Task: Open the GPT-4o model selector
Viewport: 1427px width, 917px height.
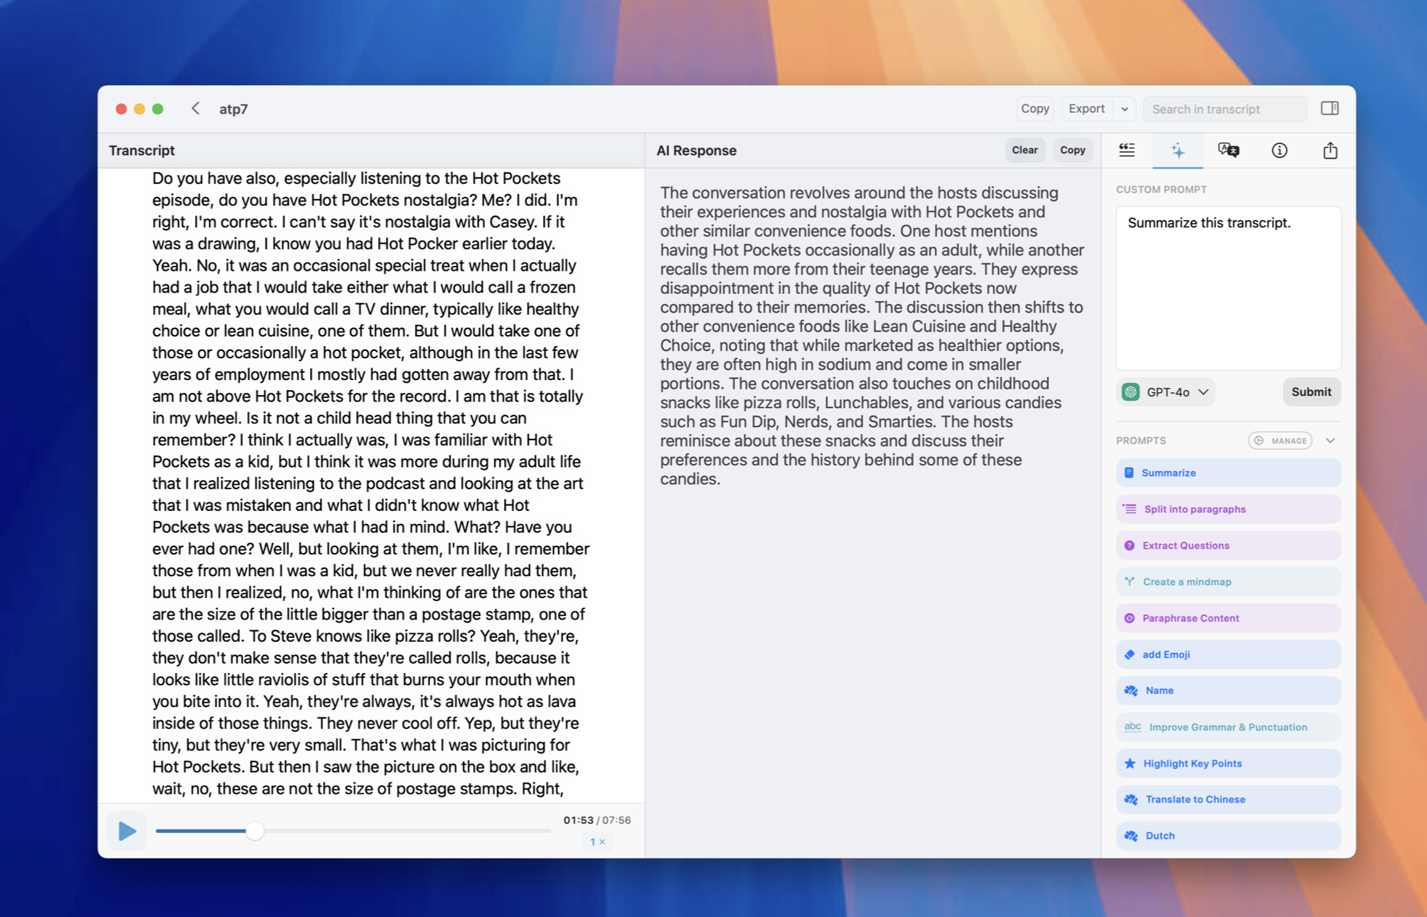Action: 1166,392
